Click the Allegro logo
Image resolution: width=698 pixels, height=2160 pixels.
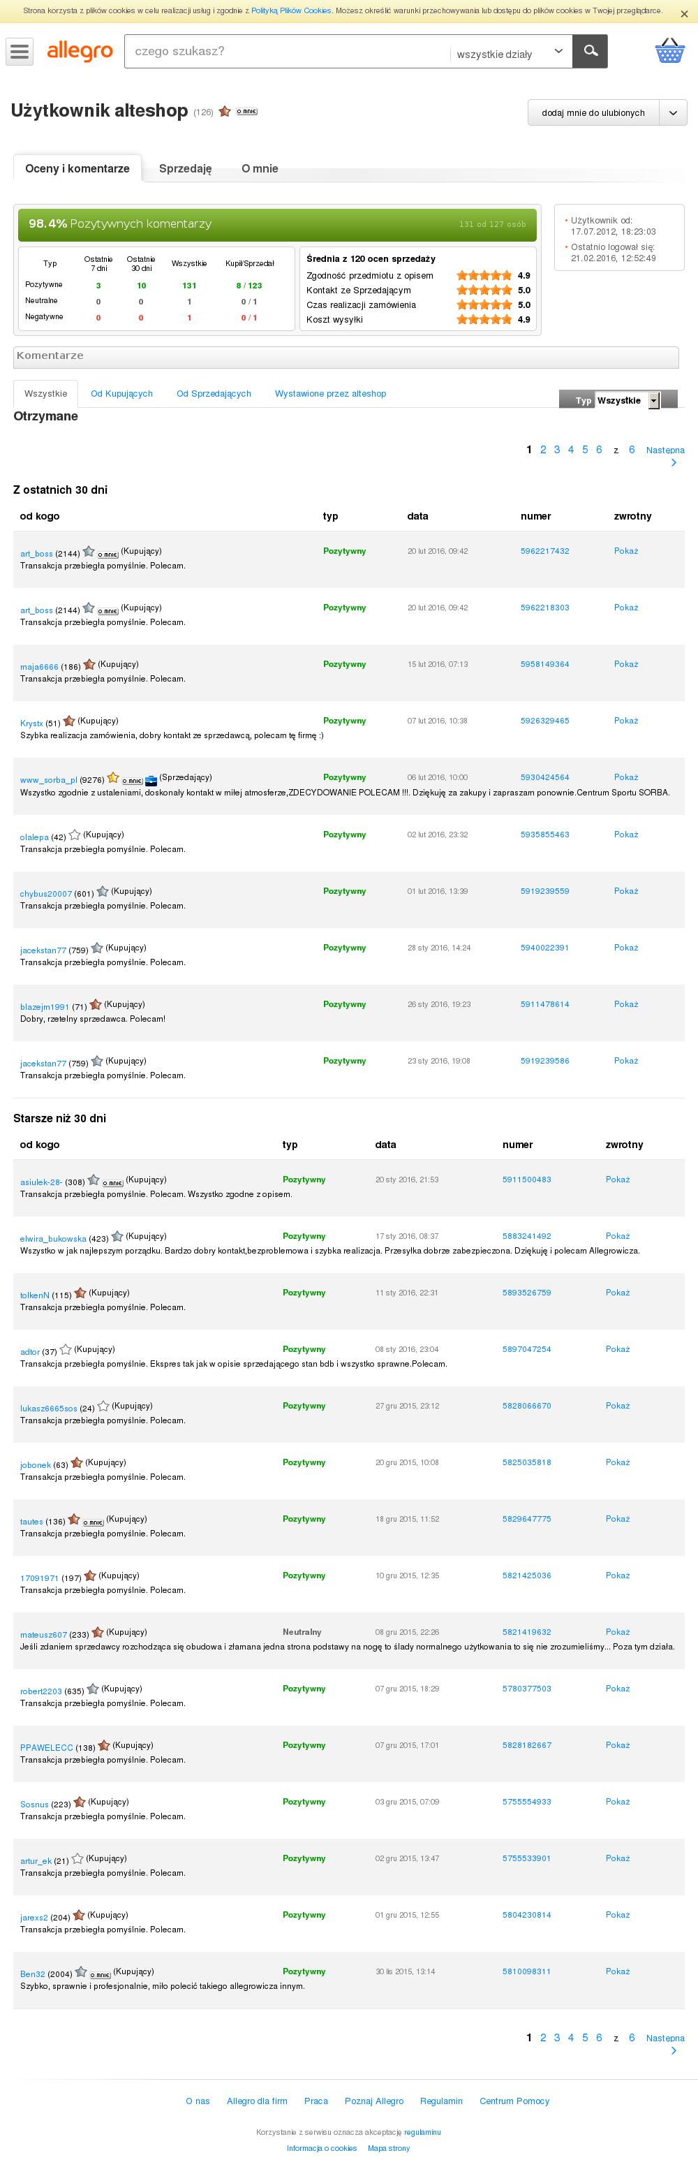point(80,51)
